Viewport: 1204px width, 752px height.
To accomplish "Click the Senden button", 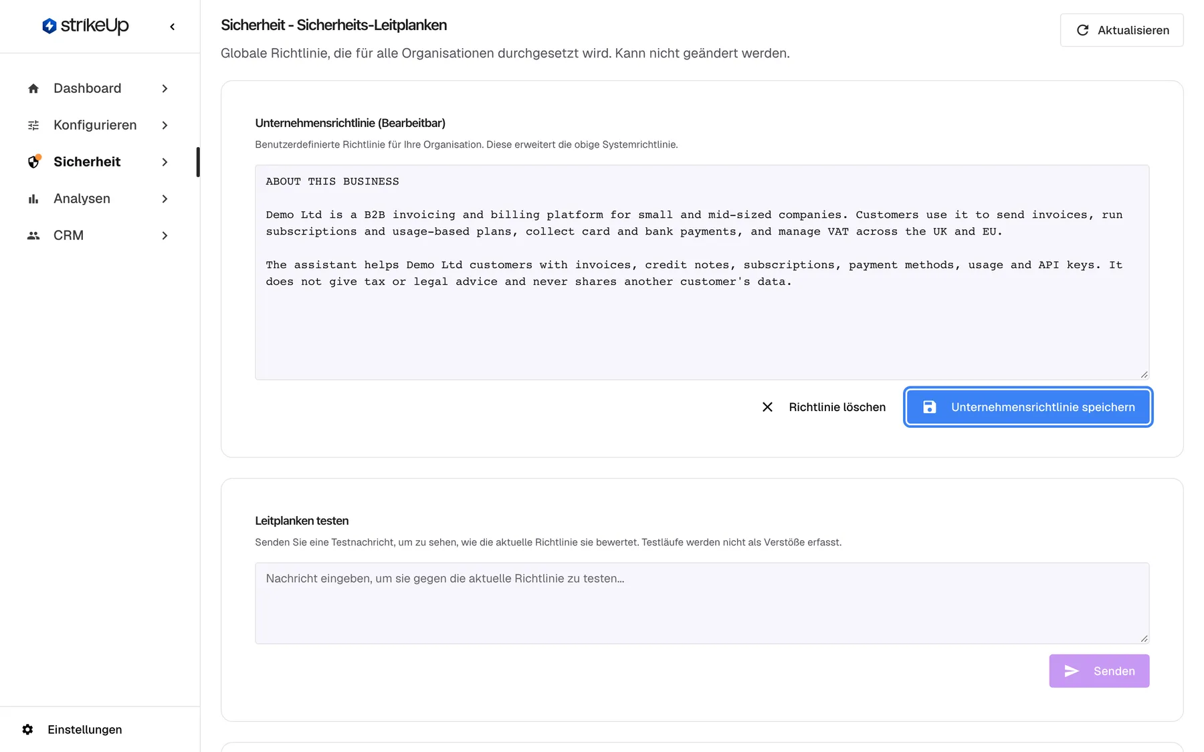I will tap(1099, 671).
